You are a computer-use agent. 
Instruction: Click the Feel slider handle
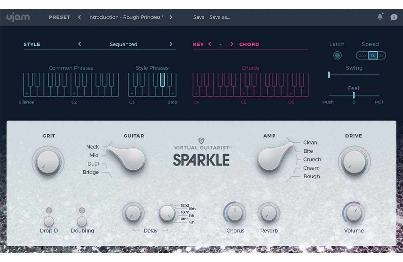click(354, 95)
